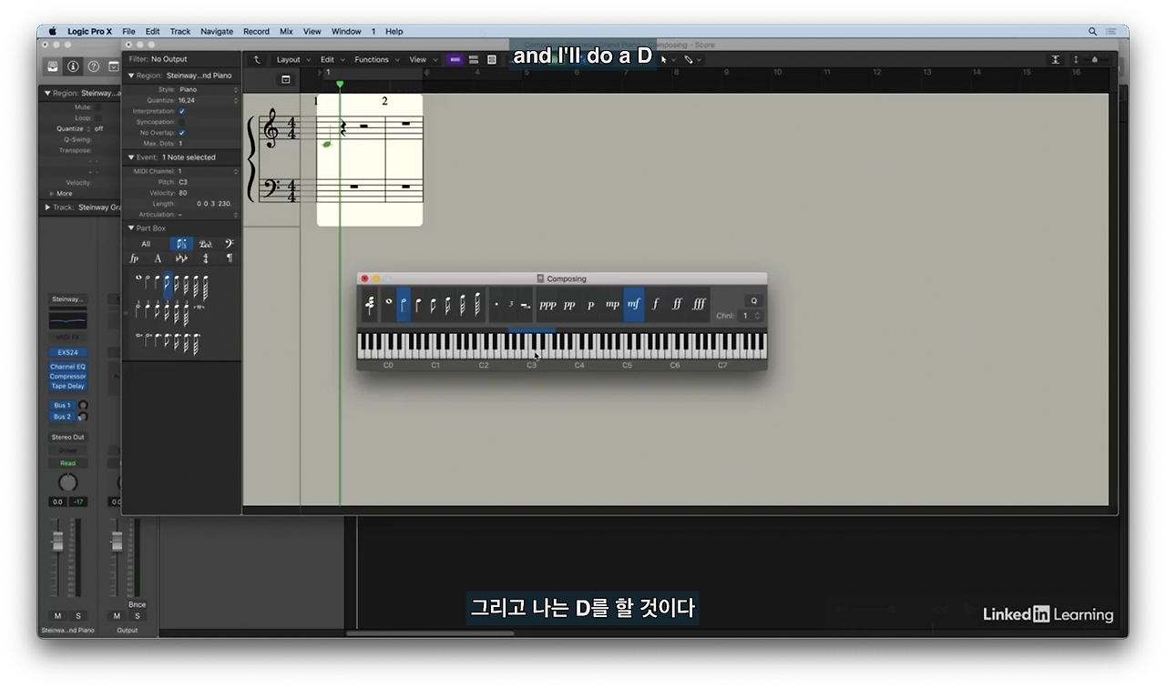Expand the Track Steinway Grand section
The image size is (1166, 688).
coord(47,207)
